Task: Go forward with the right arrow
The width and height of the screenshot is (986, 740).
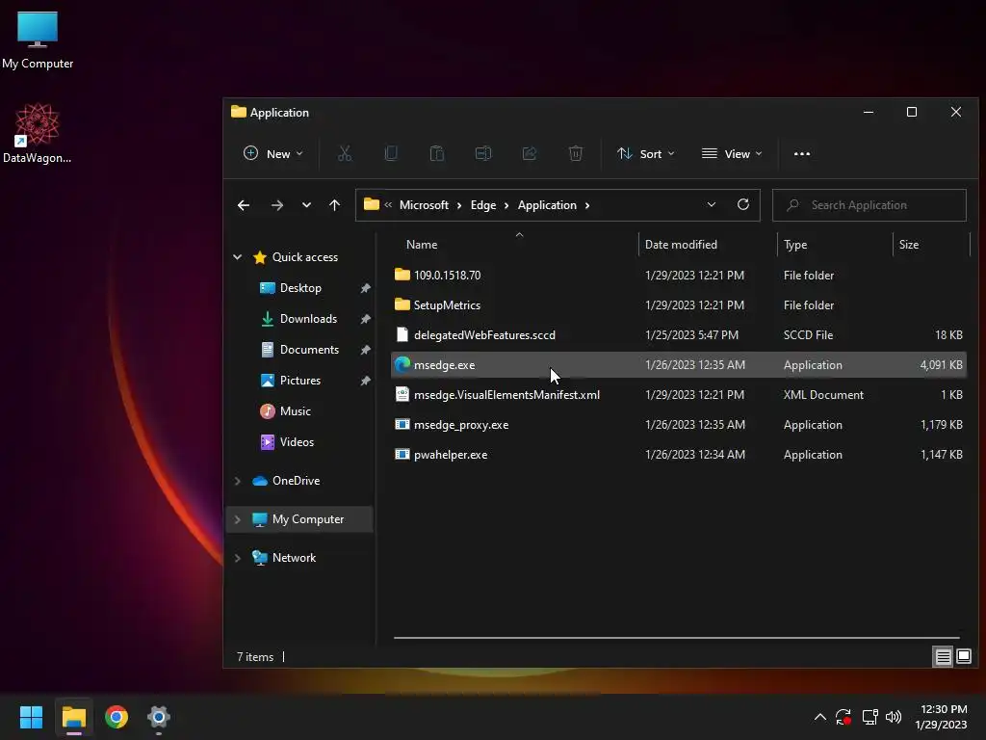Action: coord(276,205)
